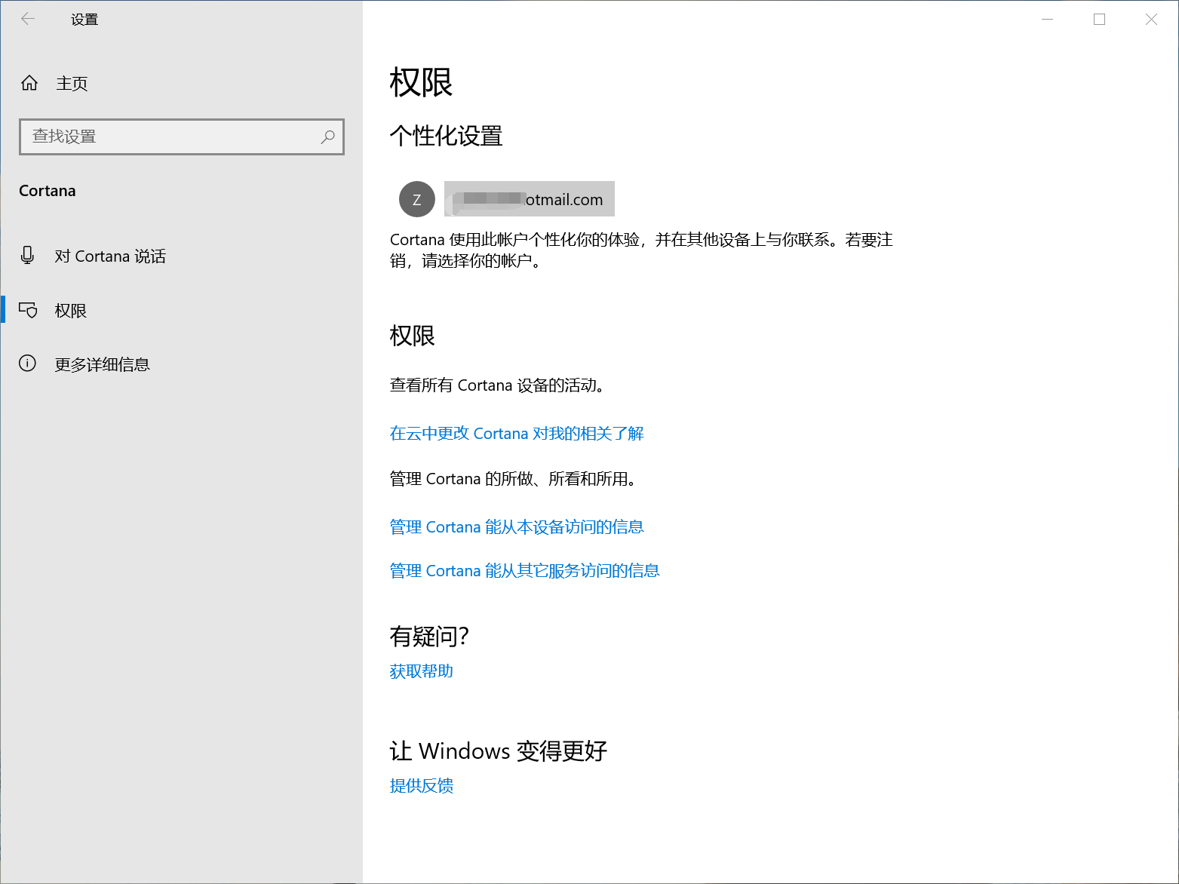
Task: Click the round Z account avatar
Action: pyautogui.click(x=416, y=198)
